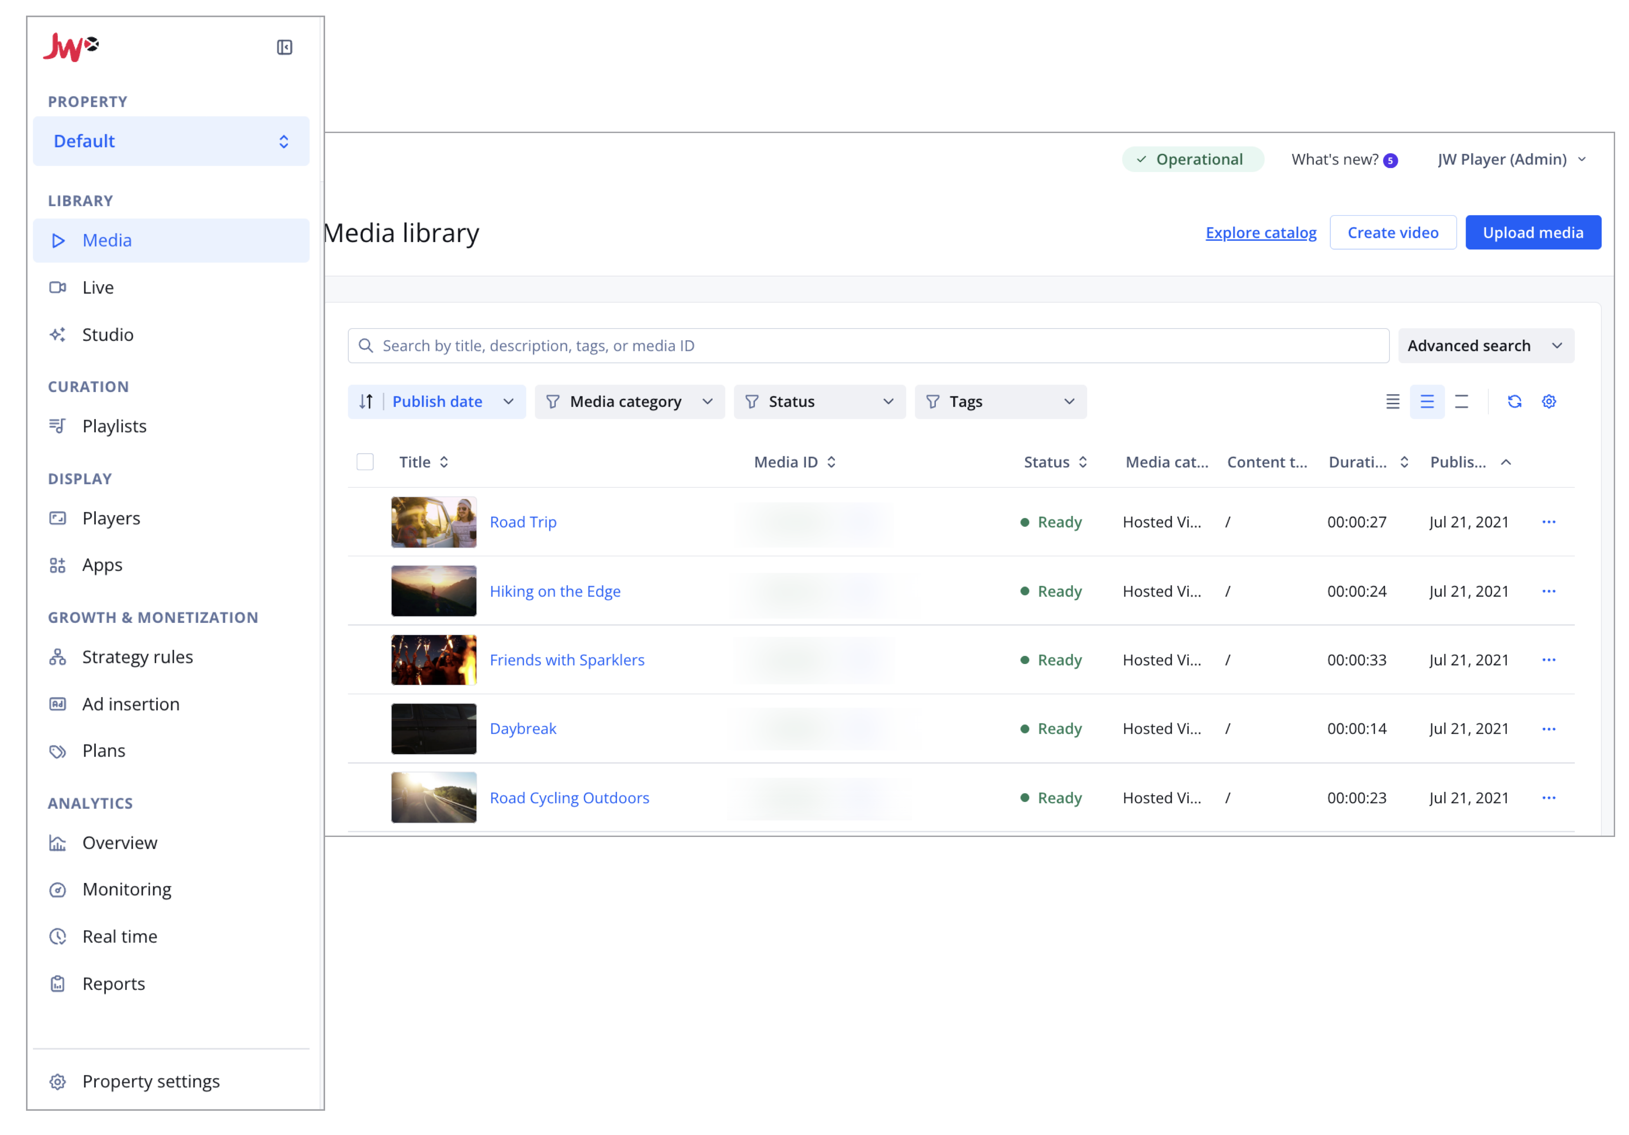Open table column settings gear
Image resolution: width=1629 pixels, height=1135 pixels.
click(x=1549, y=402)
